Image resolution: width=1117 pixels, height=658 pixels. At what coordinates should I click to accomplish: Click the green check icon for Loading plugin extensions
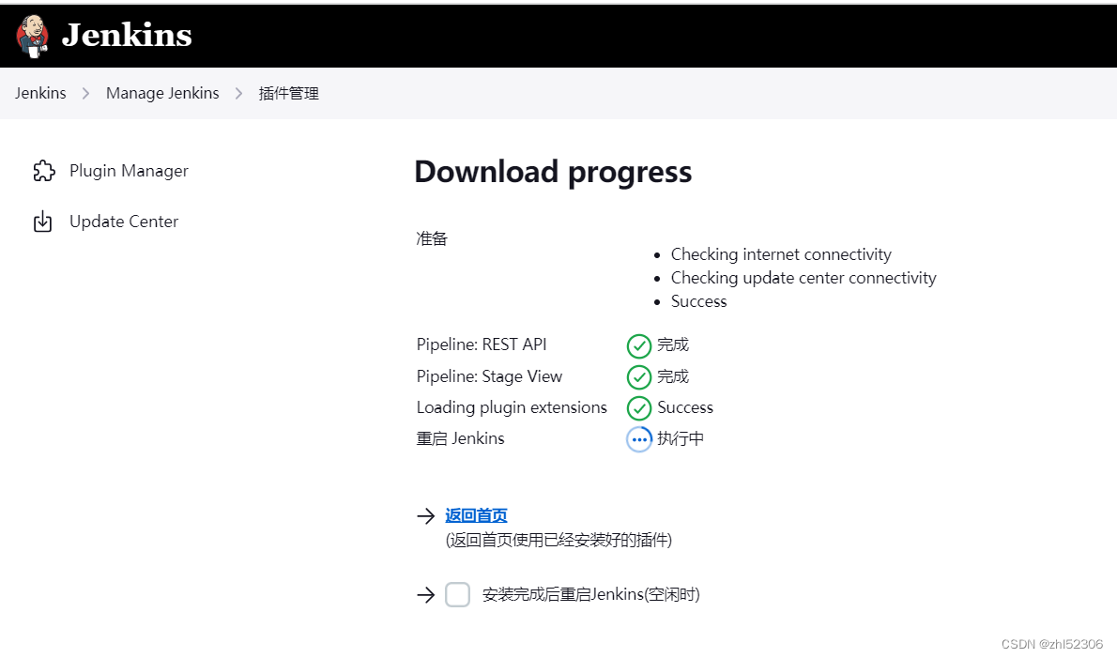pyautogui.click(x=639, y=408)
